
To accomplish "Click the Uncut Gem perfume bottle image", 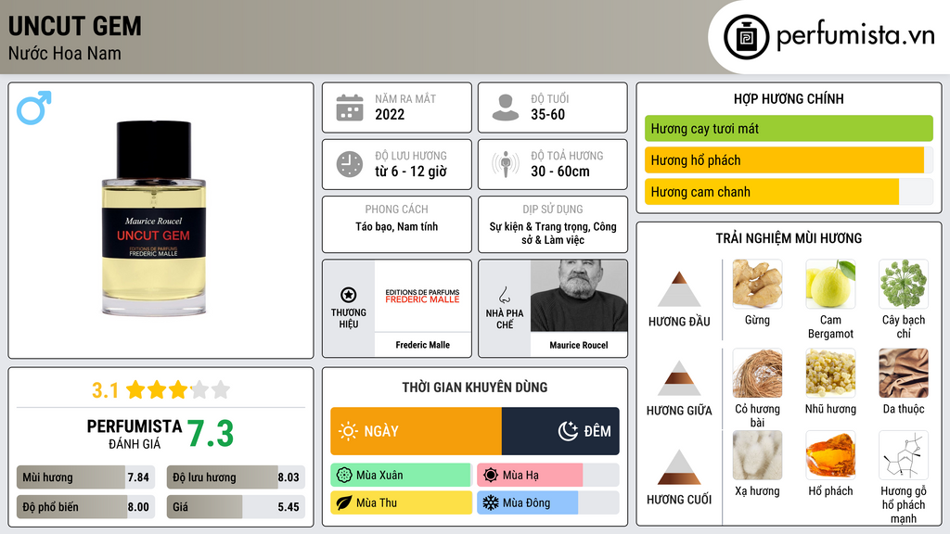I will (x=154, y=218).
